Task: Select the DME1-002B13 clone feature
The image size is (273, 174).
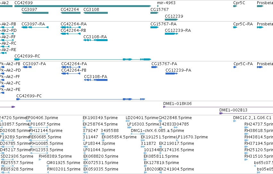Action: tap(246, 113)
